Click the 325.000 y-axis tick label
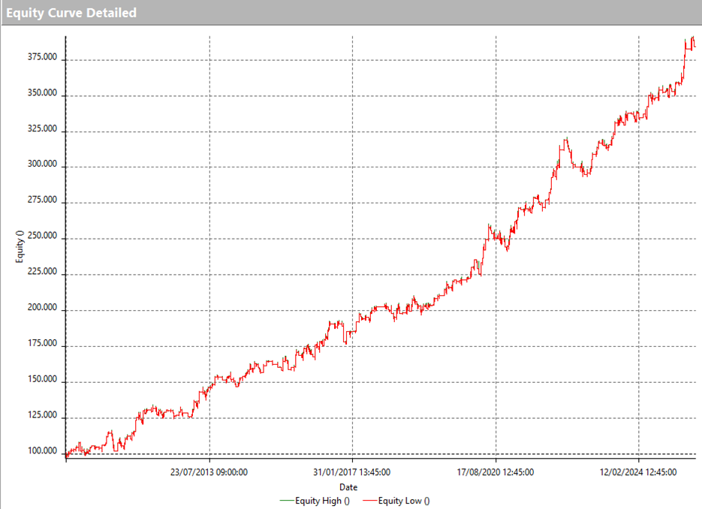The width and height of the screenshot is (702, 509). (44, 129)
